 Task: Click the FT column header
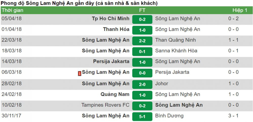[142, 10]
